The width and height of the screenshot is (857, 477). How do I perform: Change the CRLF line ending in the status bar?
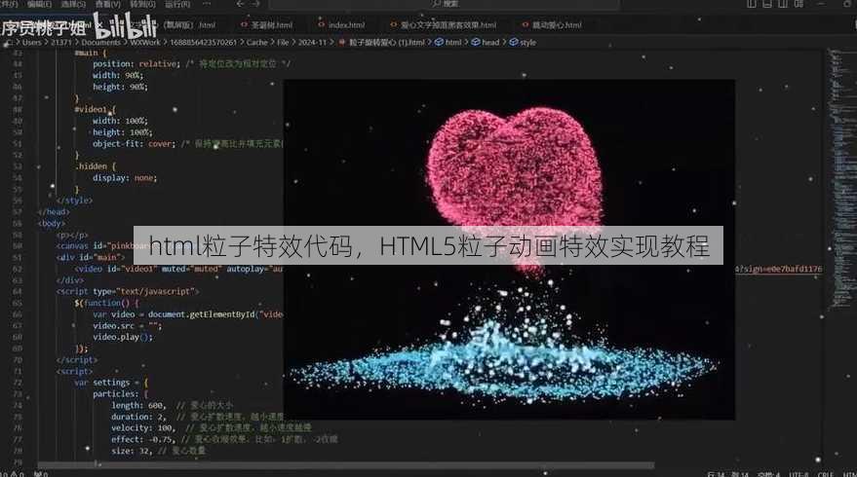coord(825,474)
